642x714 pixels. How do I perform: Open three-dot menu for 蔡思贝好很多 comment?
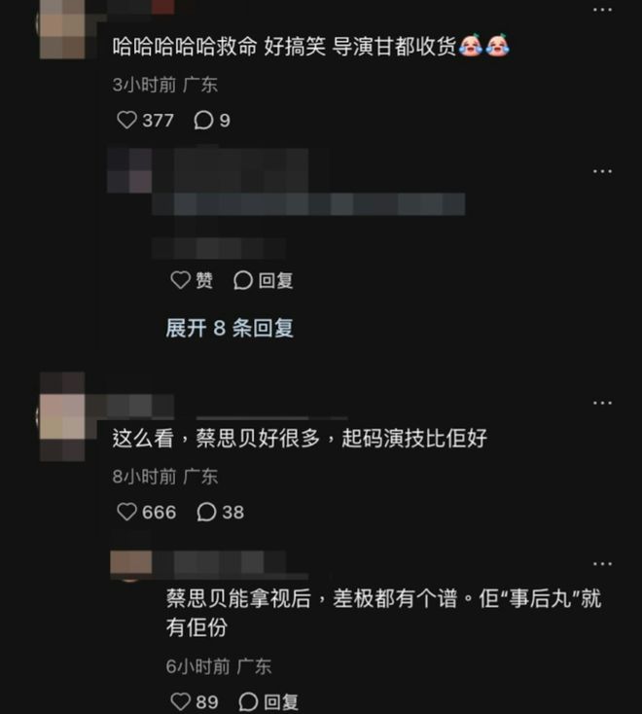click(x=602, y=403)
